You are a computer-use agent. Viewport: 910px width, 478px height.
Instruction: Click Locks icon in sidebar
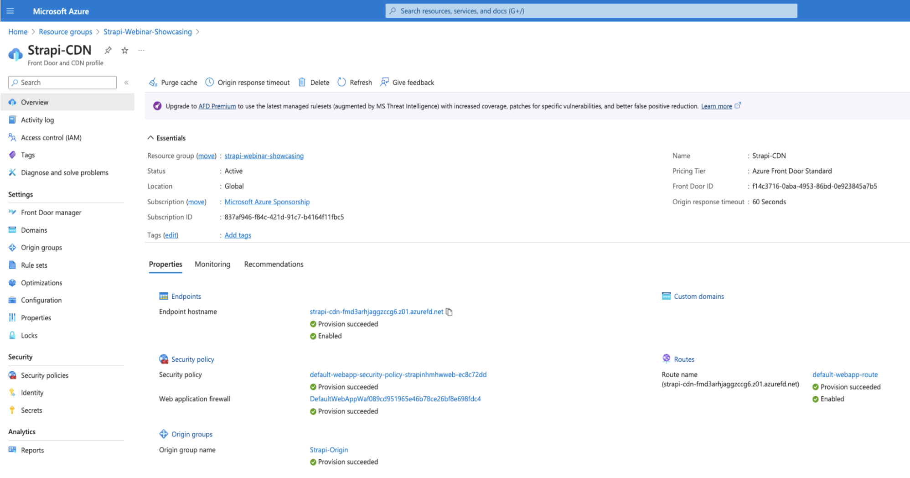coord(12,335)
